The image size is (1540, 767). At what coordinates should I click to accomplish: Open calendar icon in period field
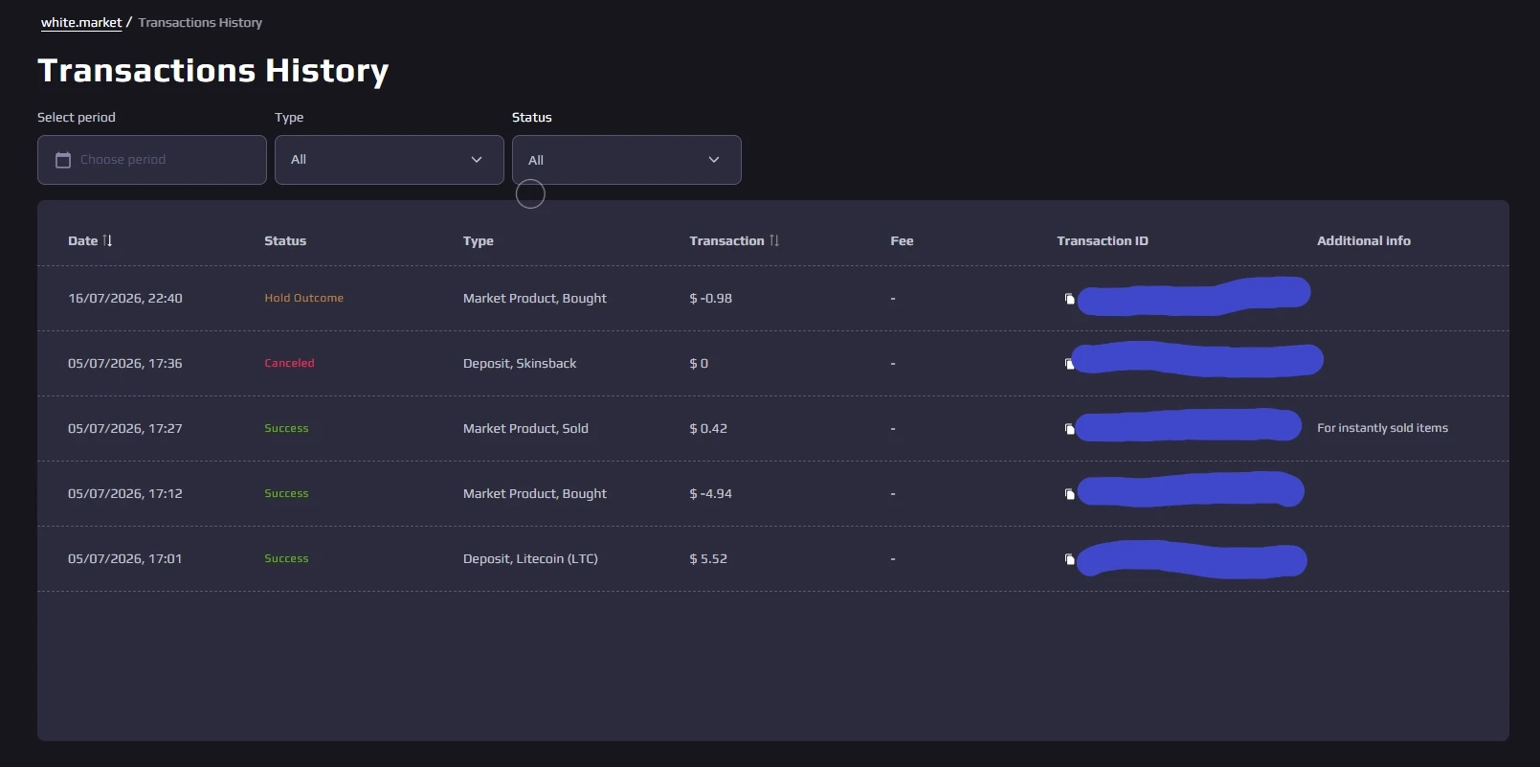pos(63,160)
